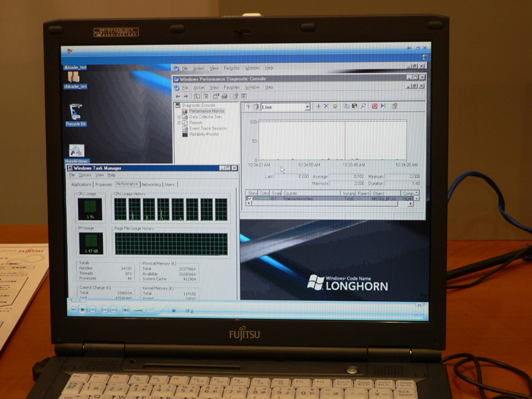Click the Previous track button in media player
This screenshot has height=399, width=532.
tap(105, 309)
